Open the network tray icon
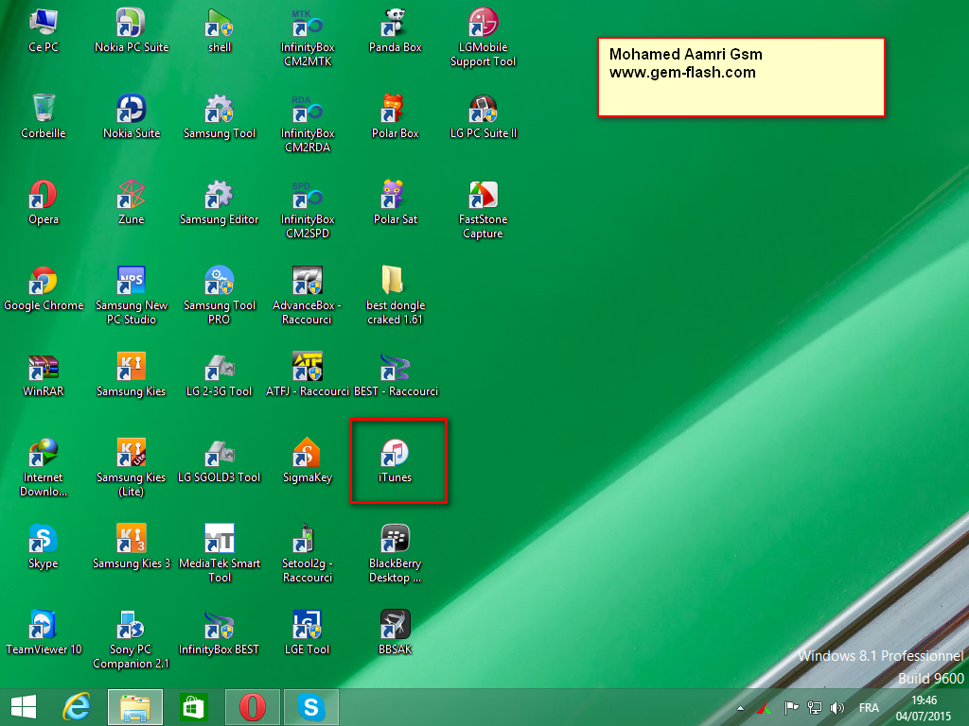Viewport: 969px width, 726px height. tap(815, 707)
